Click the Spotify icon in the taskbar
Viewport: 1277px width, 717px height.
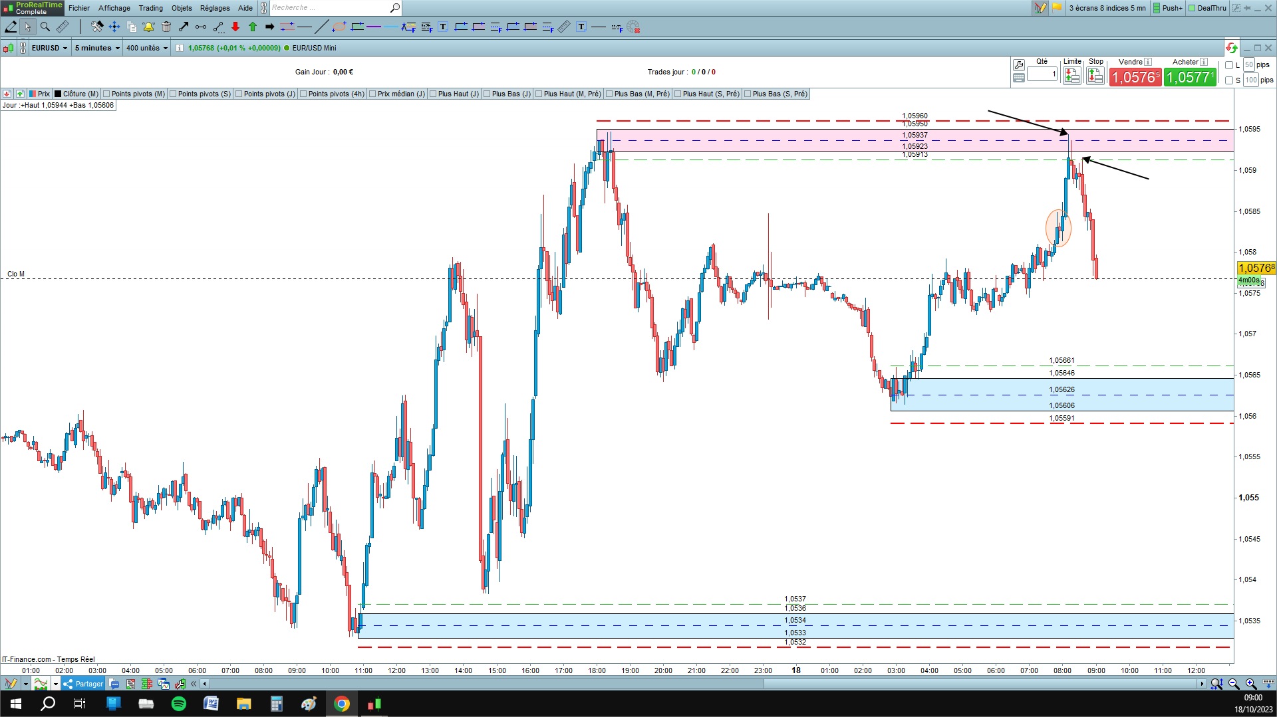click(179, 704)
